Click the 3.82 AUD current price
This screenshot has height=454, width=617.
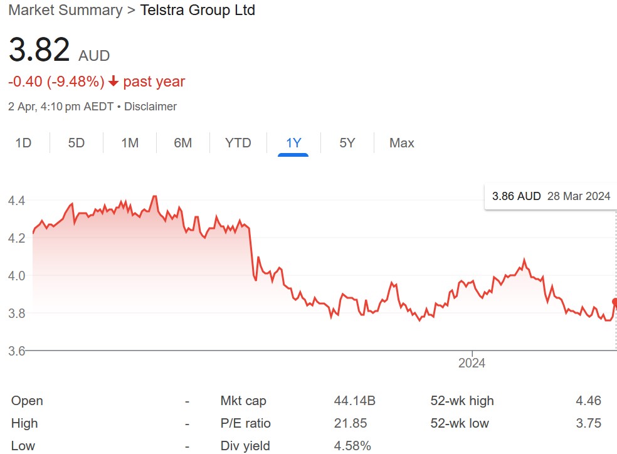39,50
